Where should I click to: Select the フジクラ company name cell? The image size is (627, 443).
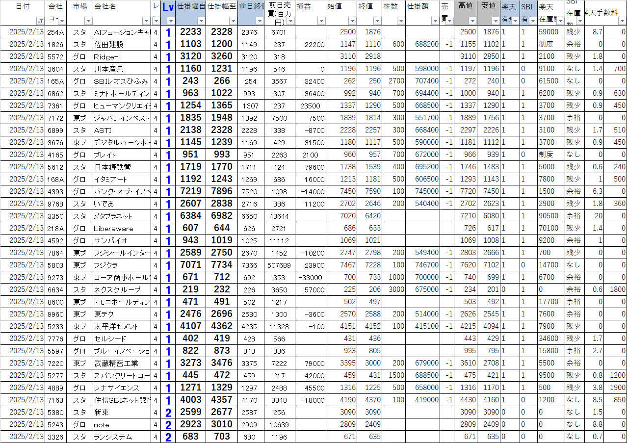(x=122, y=265)
